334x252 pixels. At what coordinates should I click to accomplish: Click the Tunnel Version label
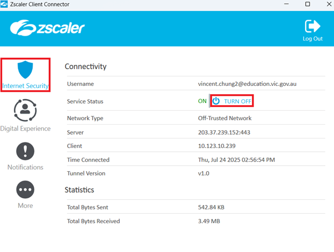(x=86, y=173)
